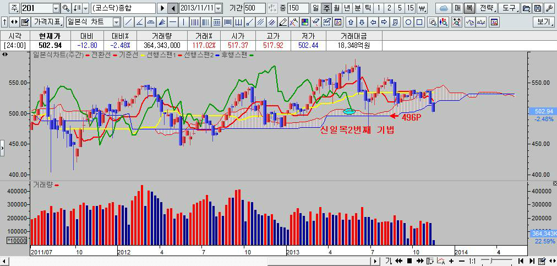Click the floppy disk save icon
Image resolution: width=557 pixels, height=266 pixels.
pyautogui.click(x=537, y=8)
